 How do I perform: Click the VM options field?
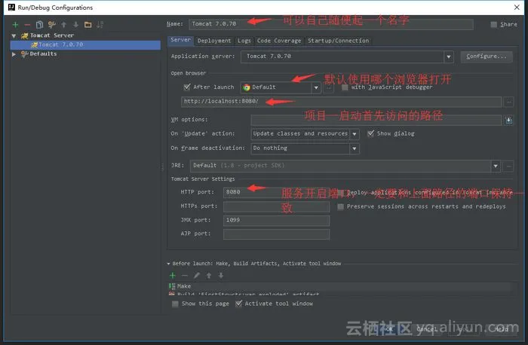tap(376, 120)
